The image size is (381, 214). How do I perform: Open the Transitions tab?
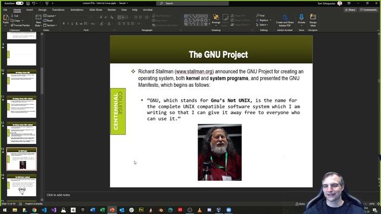(58, 10)
